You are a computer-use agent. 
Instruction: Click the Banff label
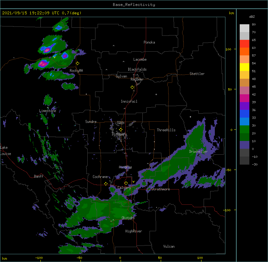point(39,176)
